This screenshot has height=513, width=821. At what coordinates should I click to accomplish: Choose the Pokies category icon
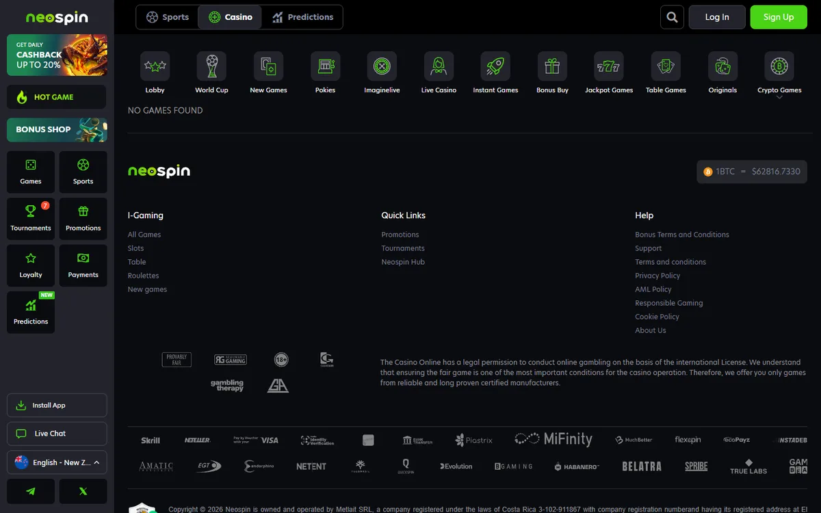[x=325, y=66]
